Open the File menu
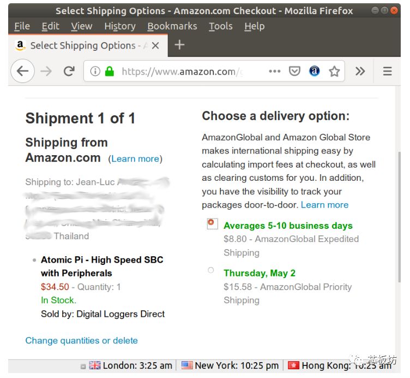410x378 pixels. 22,26
